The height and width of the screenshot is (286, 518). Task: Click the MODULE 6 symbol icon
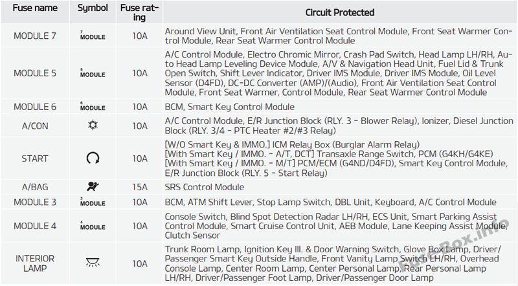coord(92,107)
